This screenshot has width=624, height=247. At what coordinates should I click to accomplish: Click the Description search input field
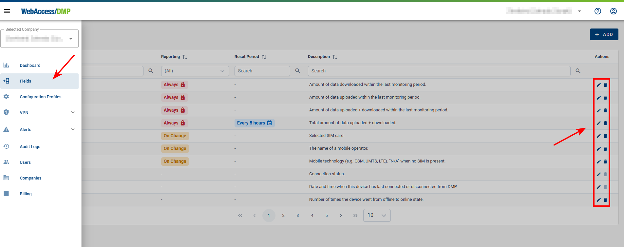tap(439, 71)
